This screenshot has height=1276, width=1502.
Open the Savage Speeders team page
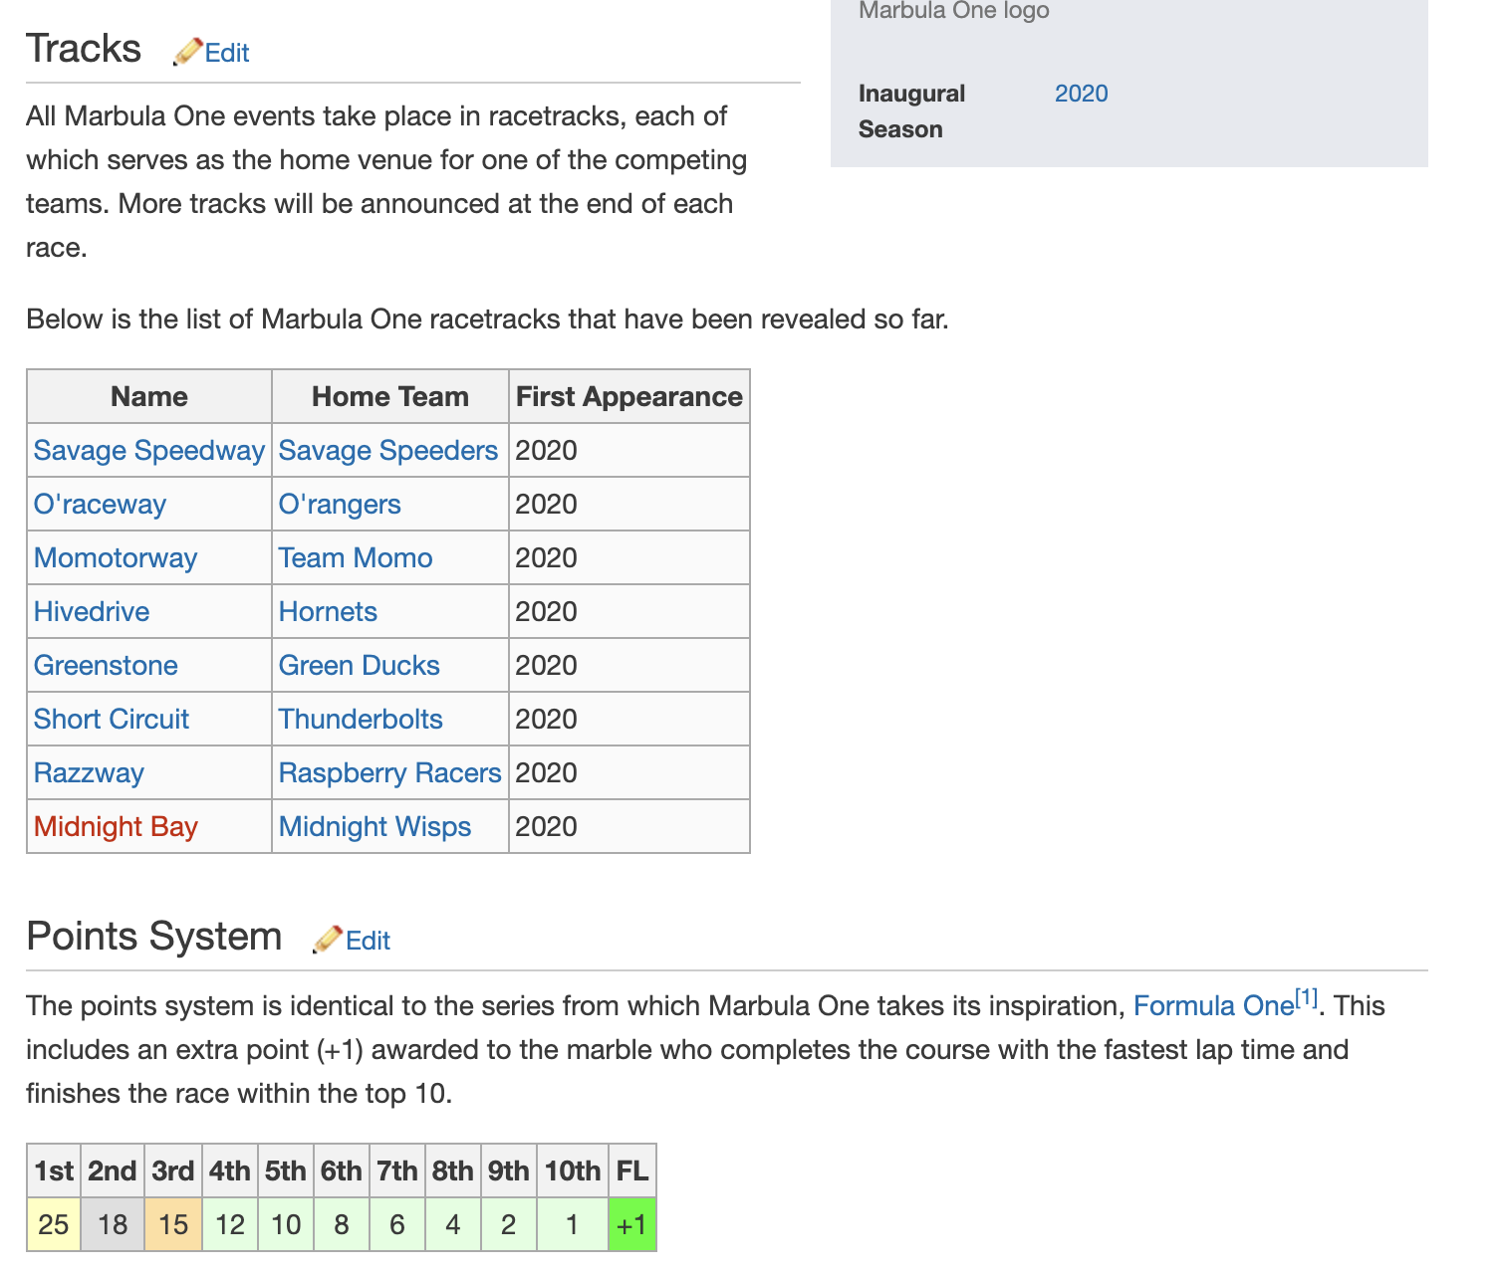pyautogui.click(x=388, y=450)
